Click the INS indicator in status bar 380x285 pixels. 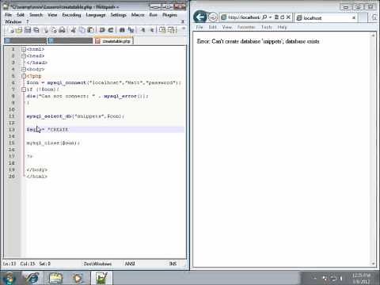173,264
